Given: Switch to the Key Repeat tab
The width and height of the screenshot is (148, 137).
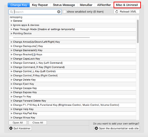Looking at the screenshot, I should point(40,5).
